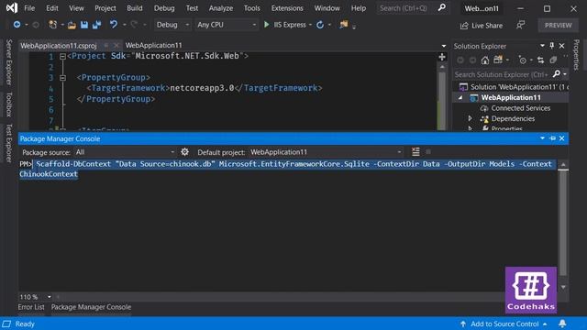Click the title bar search magnifier icon
This screenshot has width=587, height=330.
point(442,7)
